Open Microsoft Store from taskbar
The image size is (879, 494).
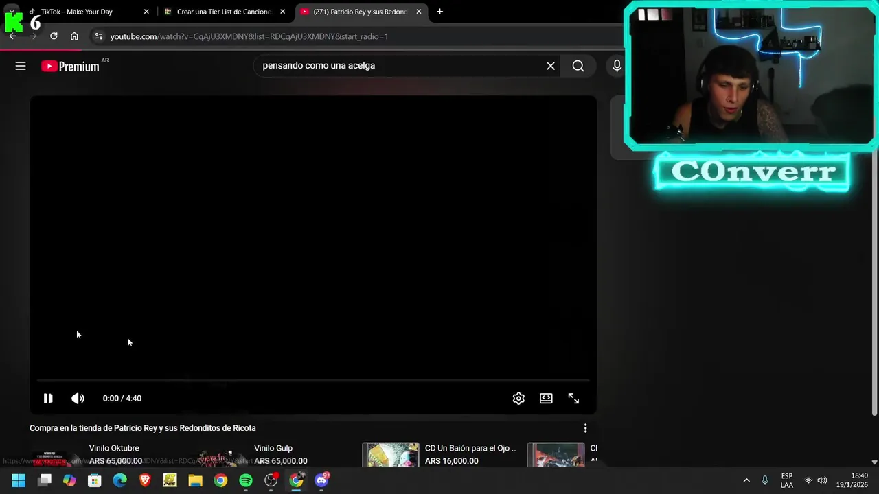[x=95, y=480]
